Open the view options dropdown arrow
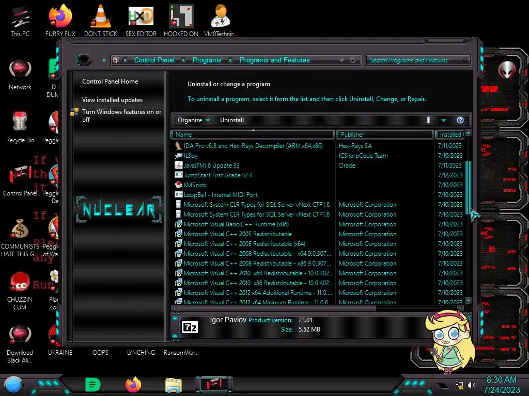529x396 pixels. point(443,120)
